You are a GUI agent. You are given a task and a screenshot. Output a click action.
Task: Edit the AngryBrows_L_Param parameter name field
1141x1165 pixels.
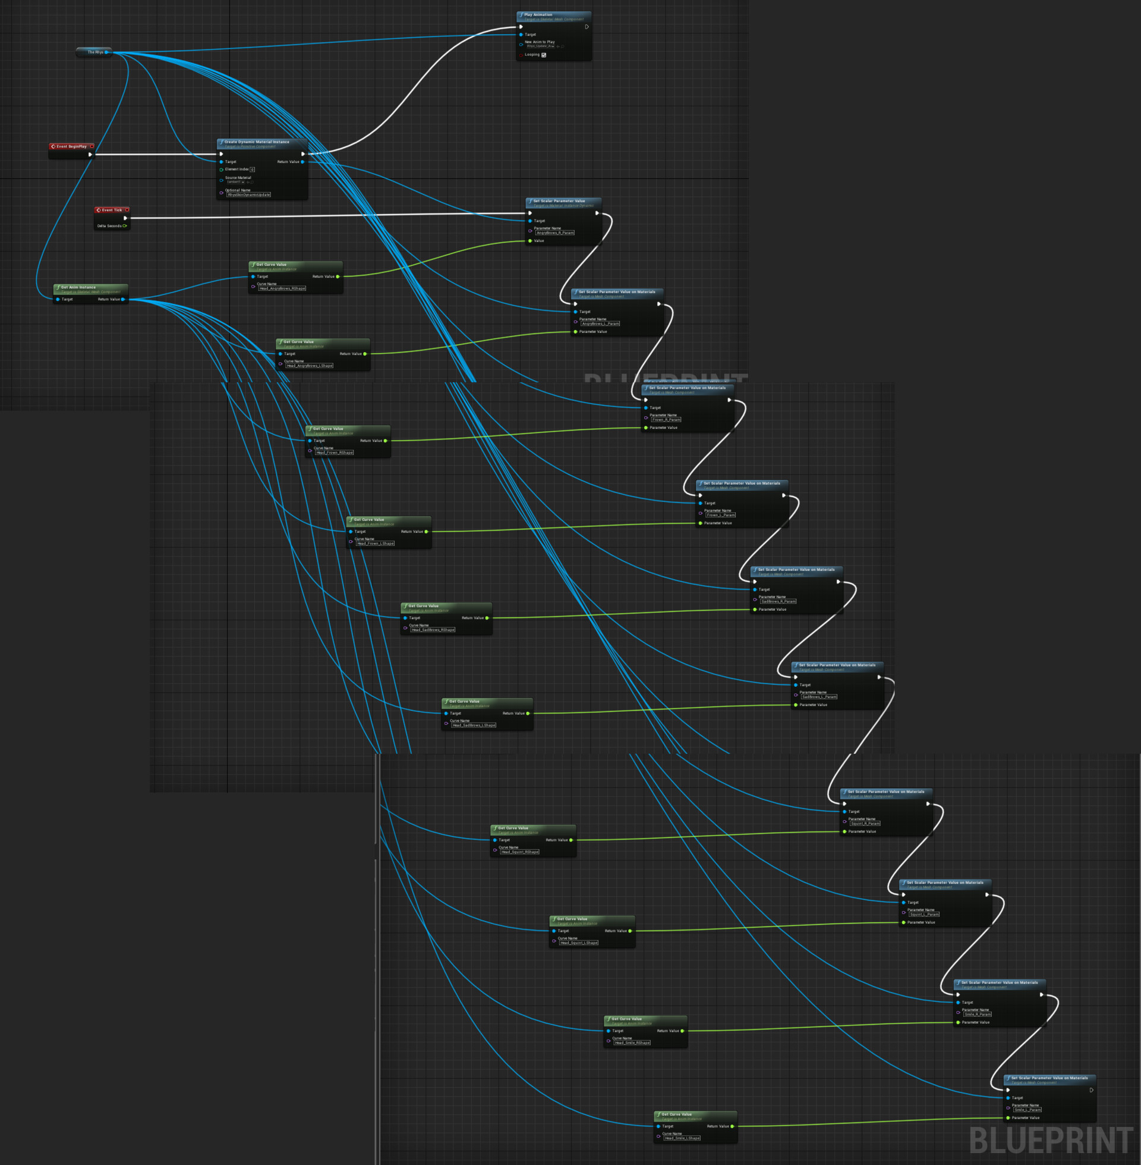click(600, 324)
